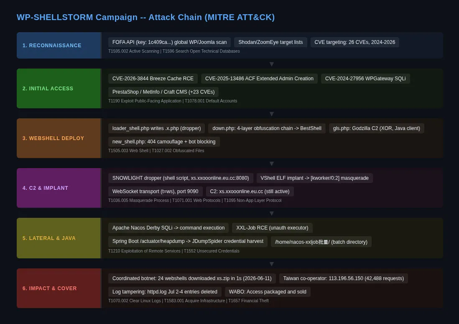Click the CVE targeting: 26 CVEs chip
Viewport: 459px width, 324px height.
click(x=355, y=42)
